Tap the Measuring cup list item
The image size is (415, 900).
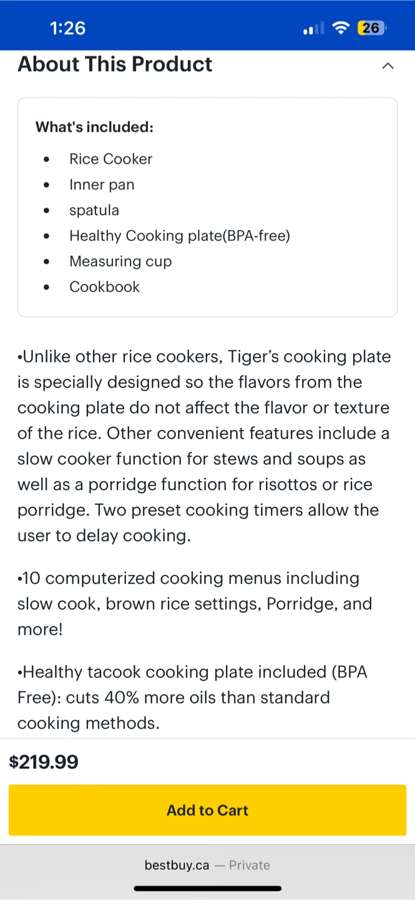point(120,261)
